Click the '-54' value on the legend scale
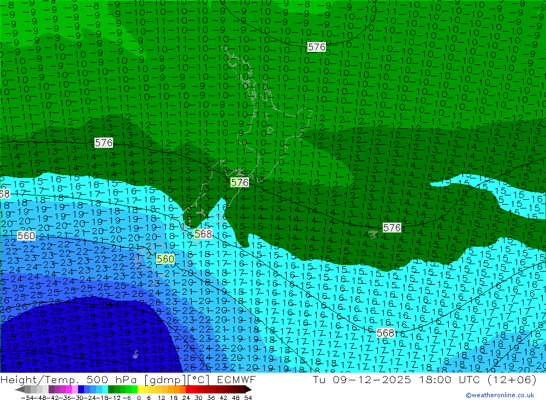Viewport: 546px width, 400px height. pos(27,398)
